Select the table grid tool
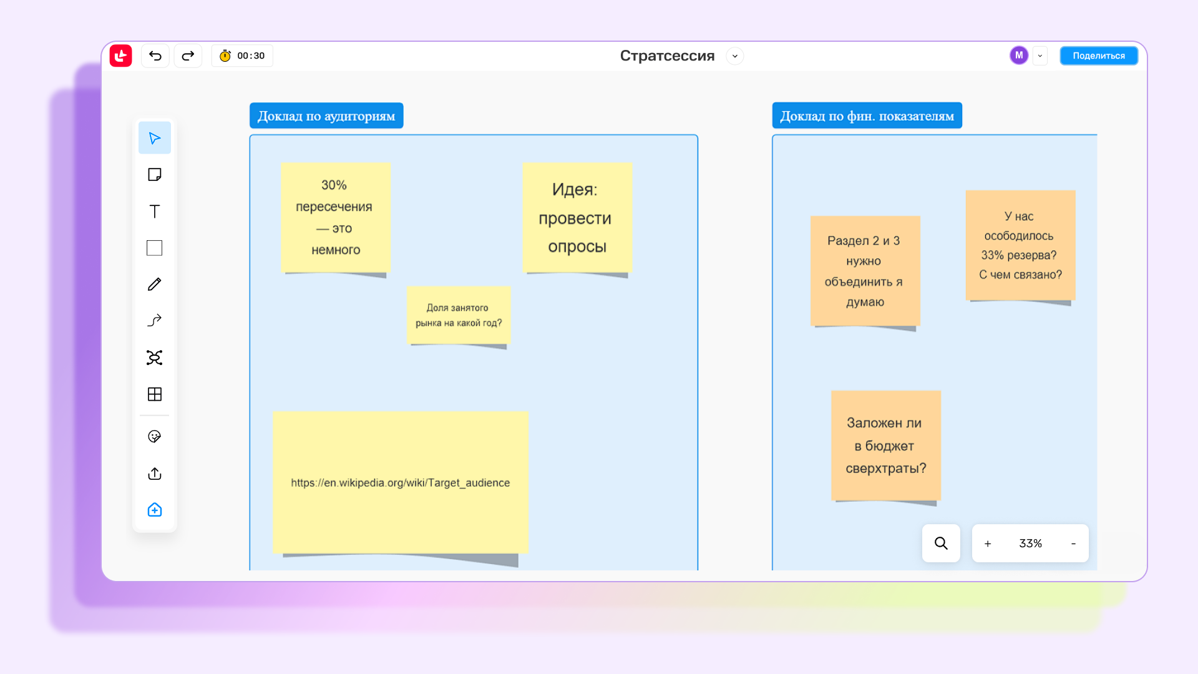This screenshot has height=674, width=1198. click(x=154, y=394)
